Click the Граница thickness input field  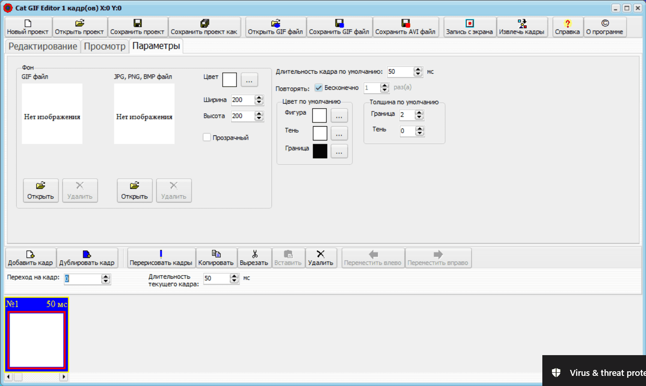pyautogui.click(x=407, y=115)
